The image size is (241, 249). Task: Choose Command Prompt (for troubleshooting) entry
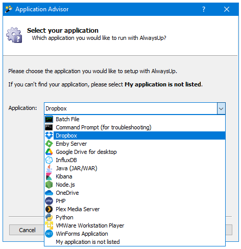tap(135, 127)
